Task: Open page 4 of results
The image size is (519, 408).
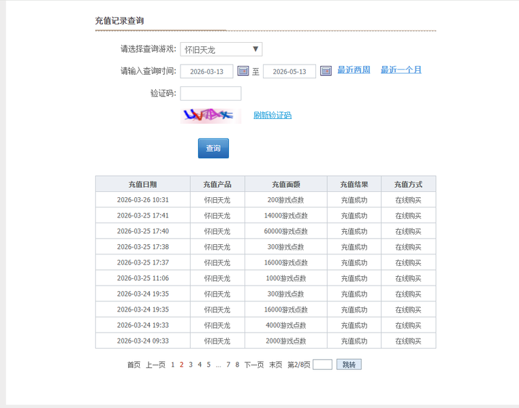Action: pyautogui.click(x=200, y=364)
